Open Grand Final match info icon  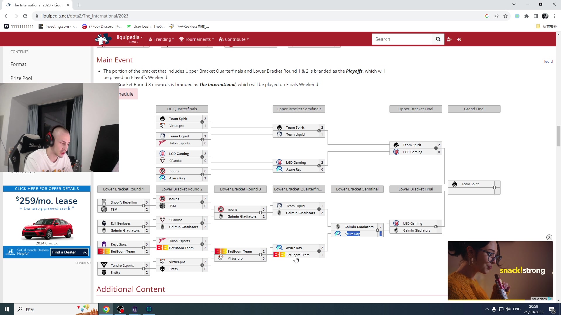(x=494, y=188)
